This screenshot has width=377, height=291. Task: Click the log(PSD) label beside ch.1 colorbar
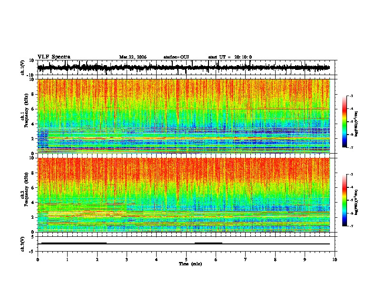[356, 124]
